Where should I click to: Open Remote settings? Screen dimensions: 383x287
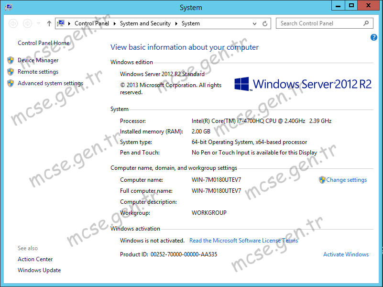click(38, 72)
